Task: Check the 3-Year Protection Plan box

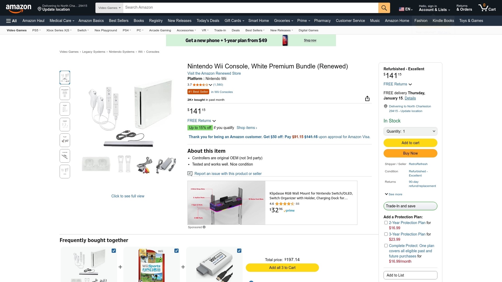Action: tap(386, 234)
